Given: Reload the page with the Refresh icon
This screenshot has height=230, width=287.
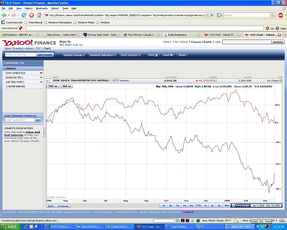Looking at the screenshot, I should pos(24,15).
